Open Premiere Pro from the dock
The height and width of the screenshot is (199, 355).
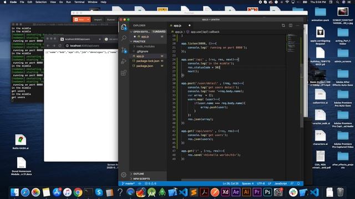click(257, 192)
